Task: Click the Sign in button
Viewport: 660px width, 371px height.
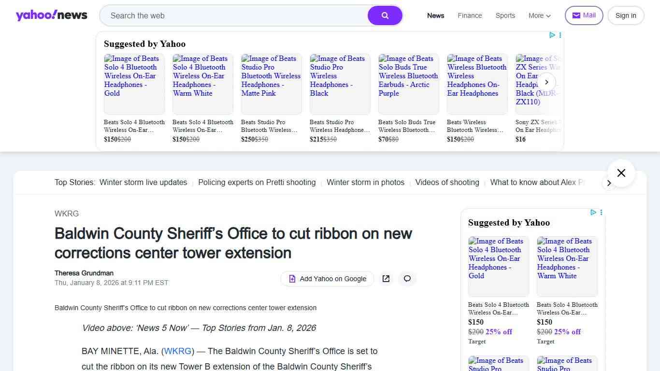Action: point(625,15)
